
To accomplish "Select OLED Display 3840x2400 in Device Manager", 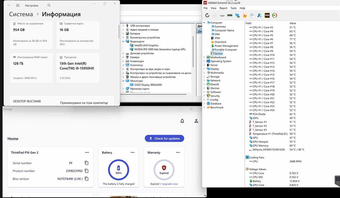I will 148,85.
